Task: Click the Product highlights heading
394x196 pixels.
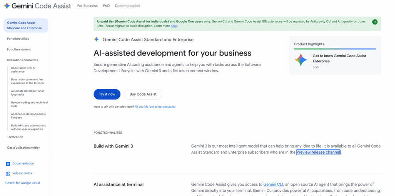Action: click(x=309, y=44)
